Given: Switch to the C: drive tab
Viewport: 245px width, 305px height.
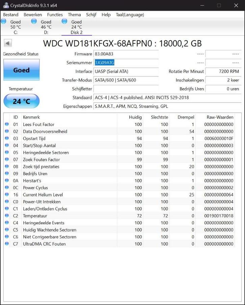Looking at the screenshot, I should (x=16, y=27).
